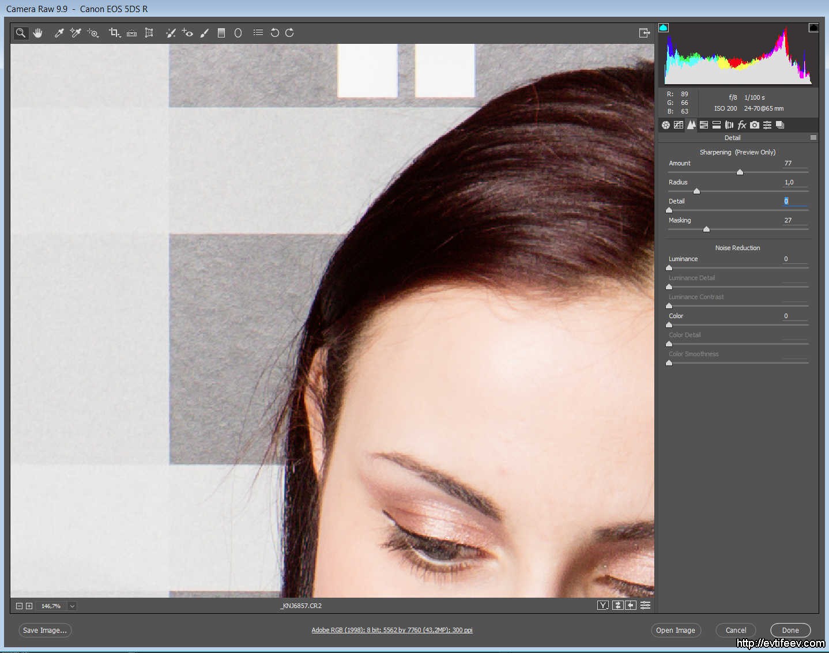Open the Detail panel options menu
The height and width of the screenshot is (653, 829).
tap(813, 138)
